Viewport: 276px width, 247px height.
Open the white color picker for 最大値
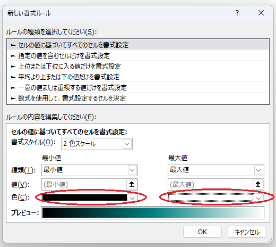click(x=216, y=197)
